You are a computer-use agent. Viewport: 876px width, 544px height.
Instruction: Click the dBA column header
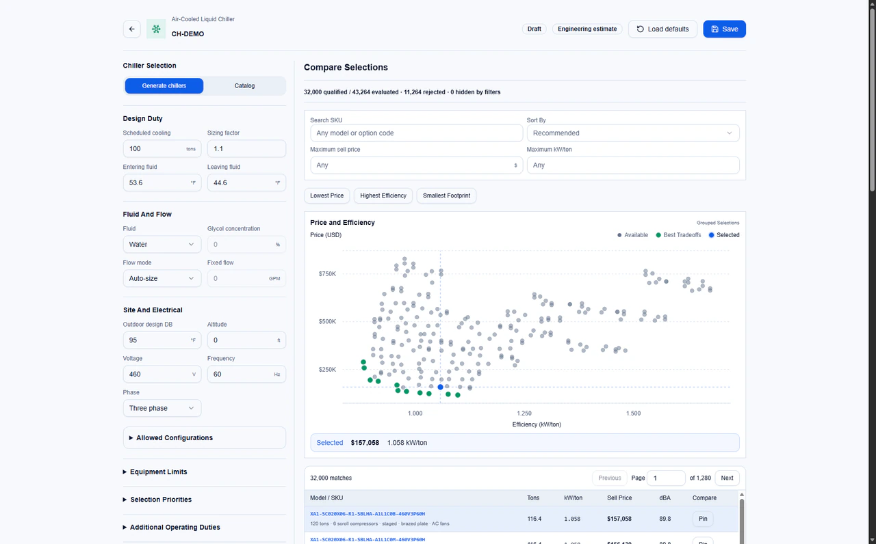(665, 498)
